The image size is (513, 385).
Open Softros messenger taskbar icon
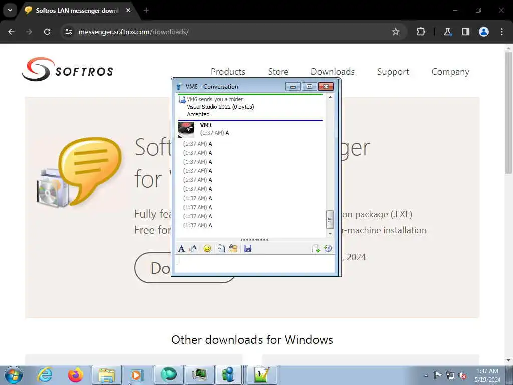[228, 375]
